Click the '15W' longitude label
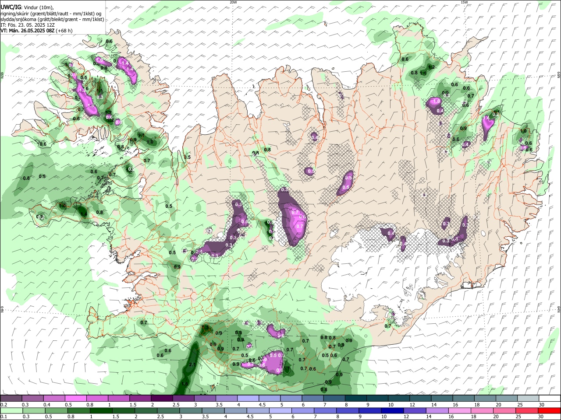Viewport: 561px width, 420px height. pos(465,2)
